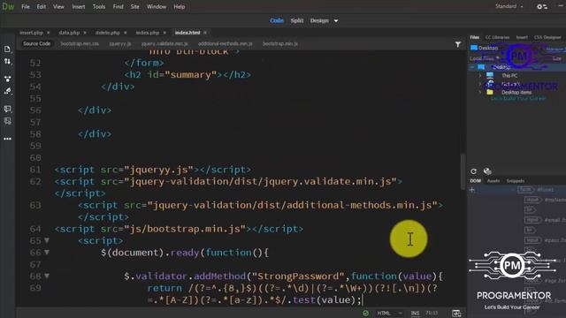
Task: Open related file jquery.validate.min.js
Action: click(x=164, y=43)
